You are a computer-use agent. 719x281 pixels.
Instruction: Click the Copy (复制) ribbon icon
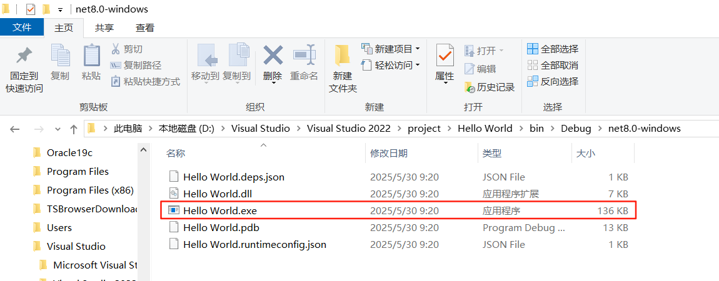click(x=60, y=56)
